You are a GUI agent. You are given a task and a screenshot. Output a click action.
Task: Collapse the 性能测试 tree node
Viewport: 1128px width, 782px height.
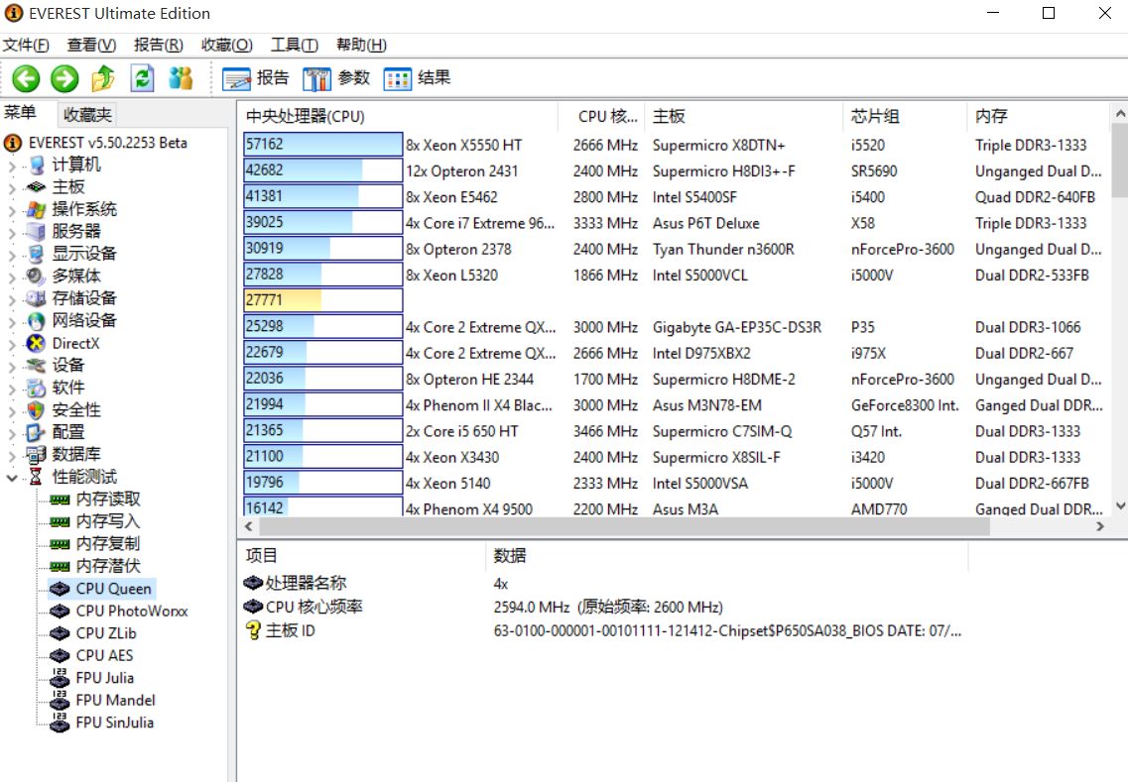click(x=12, y=478)
